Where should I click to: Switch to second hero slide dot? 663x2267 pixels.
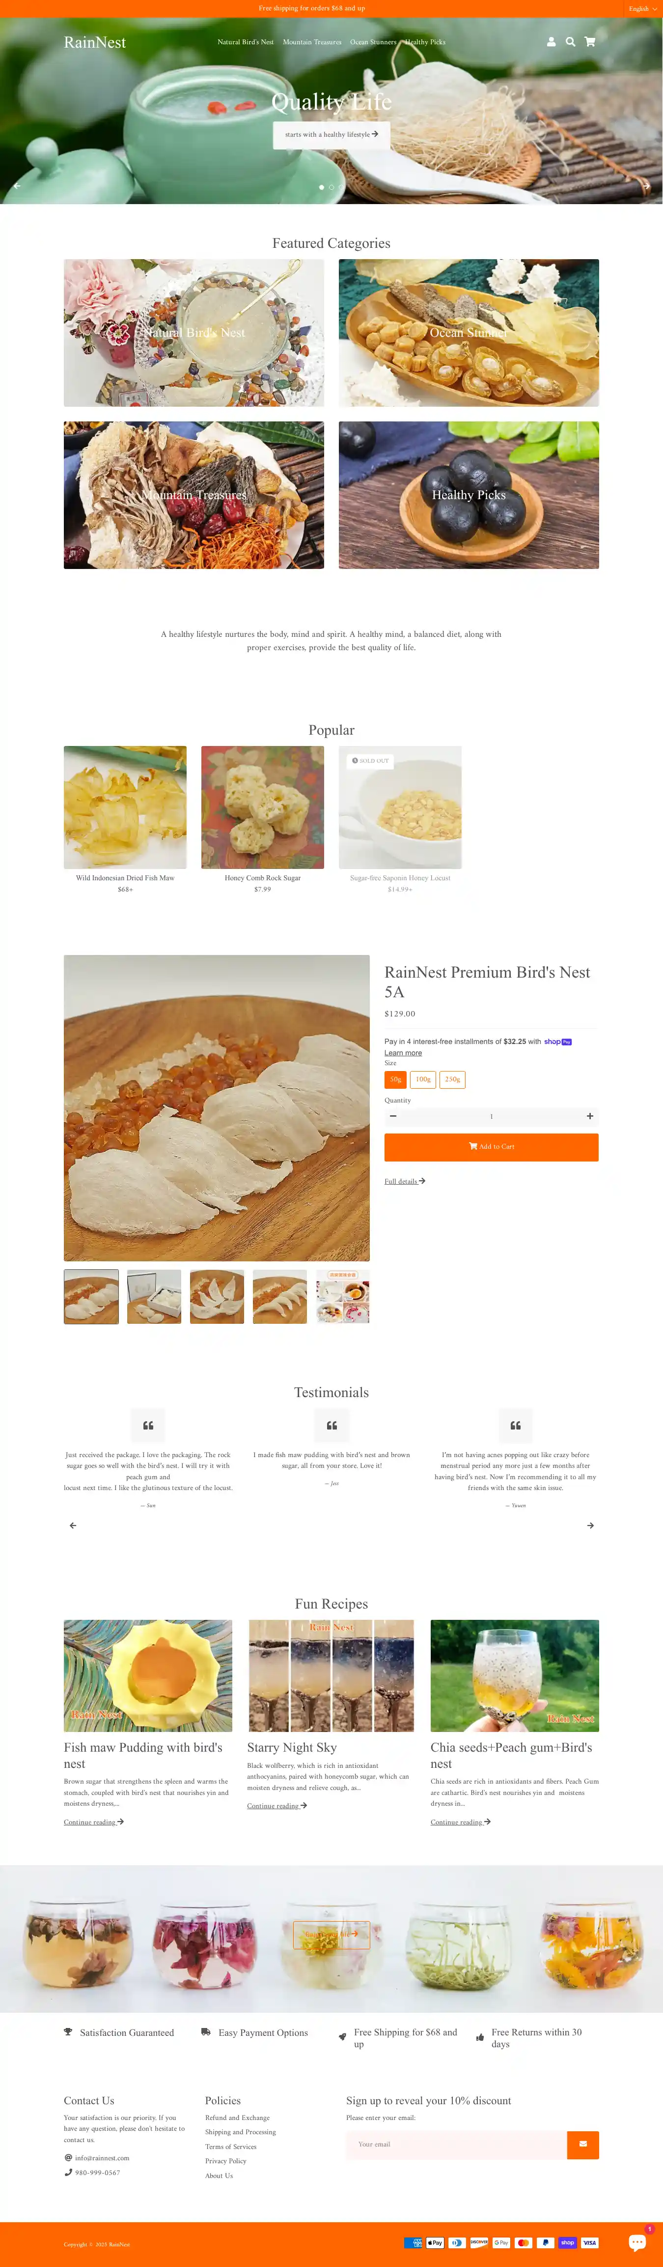(x=331, y=187)
